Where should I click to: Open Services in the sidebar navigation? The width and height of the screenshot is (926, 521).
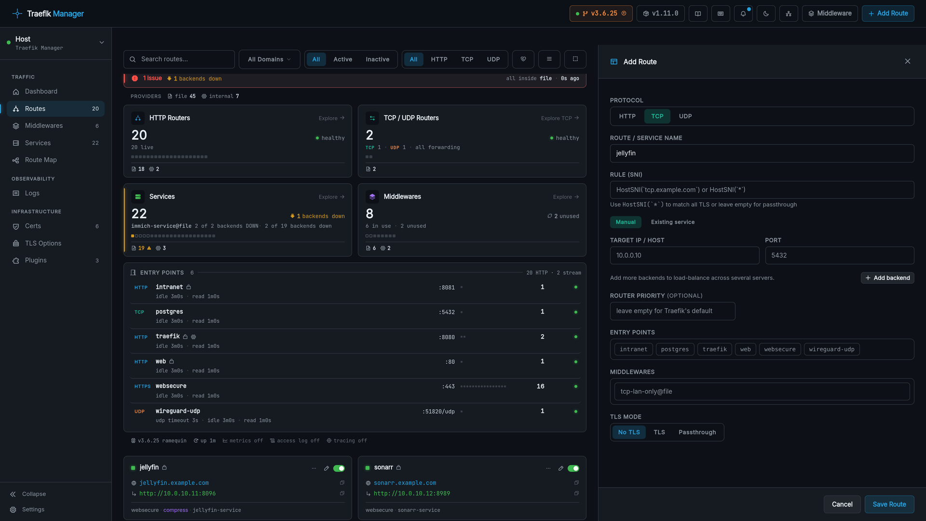[x=55, y=143]
